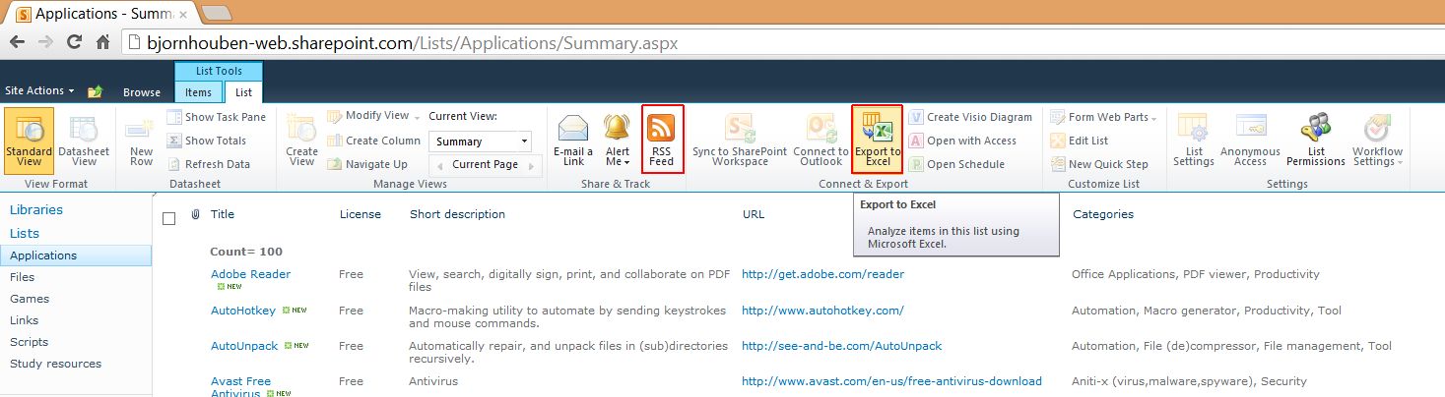
Task: Switch to the Items ribbon tab
Action: 199,92
